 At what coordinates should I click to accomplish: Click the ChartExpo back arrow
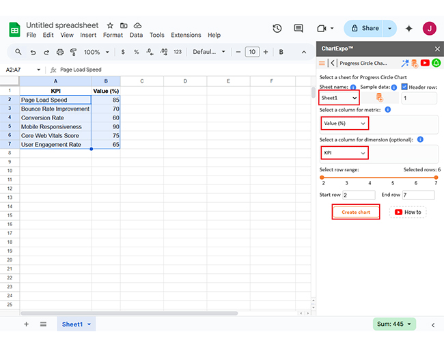pos(333,63)
